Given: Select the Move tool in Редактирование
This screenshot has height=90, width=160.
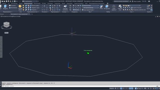Looking at the screenshot, I should [x=55, y=5].
